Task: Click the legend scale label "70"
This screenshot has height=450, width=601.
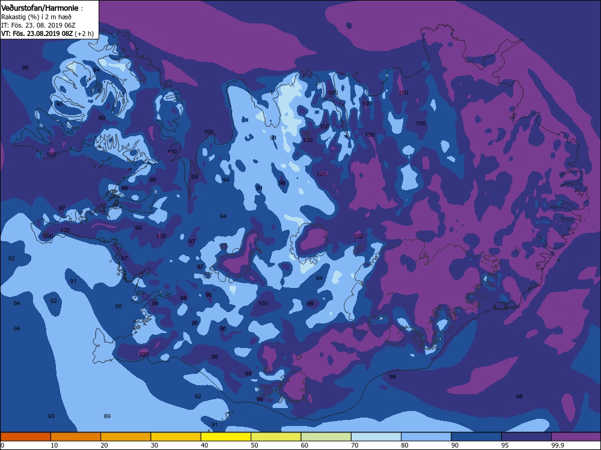Action: tap(355, 445)
